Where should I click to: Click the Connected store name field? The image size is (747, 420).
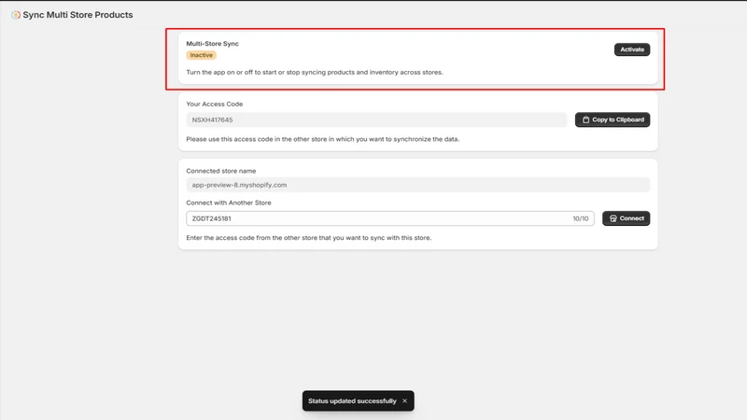417,185
